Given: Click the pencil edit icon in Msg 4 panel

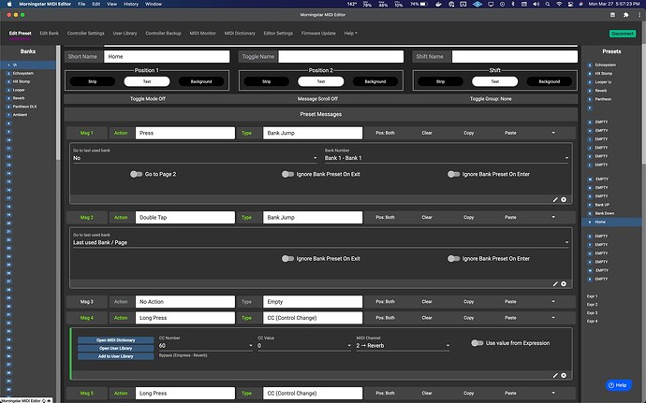Looking at the screenshot, I should coord(555,376).
